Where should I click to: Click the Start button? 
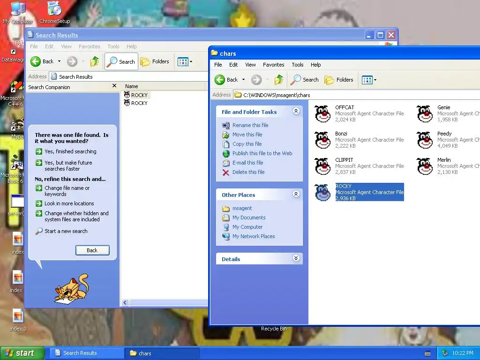tap(22, 353)
